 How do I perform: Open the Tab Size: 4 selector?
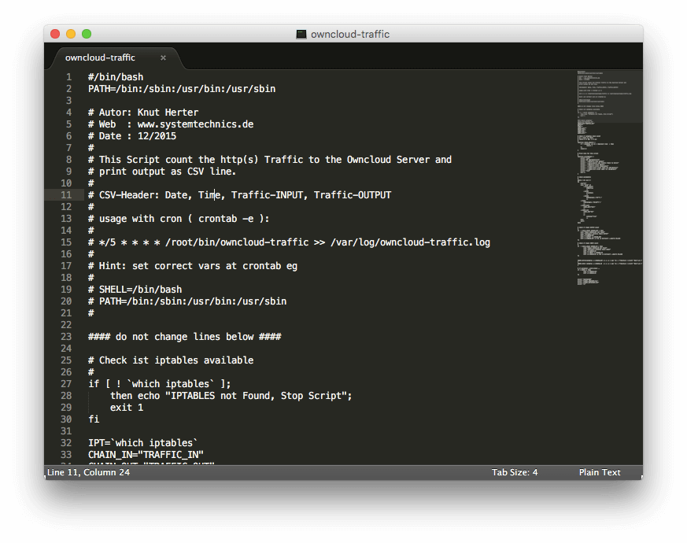tap(515, 472)
